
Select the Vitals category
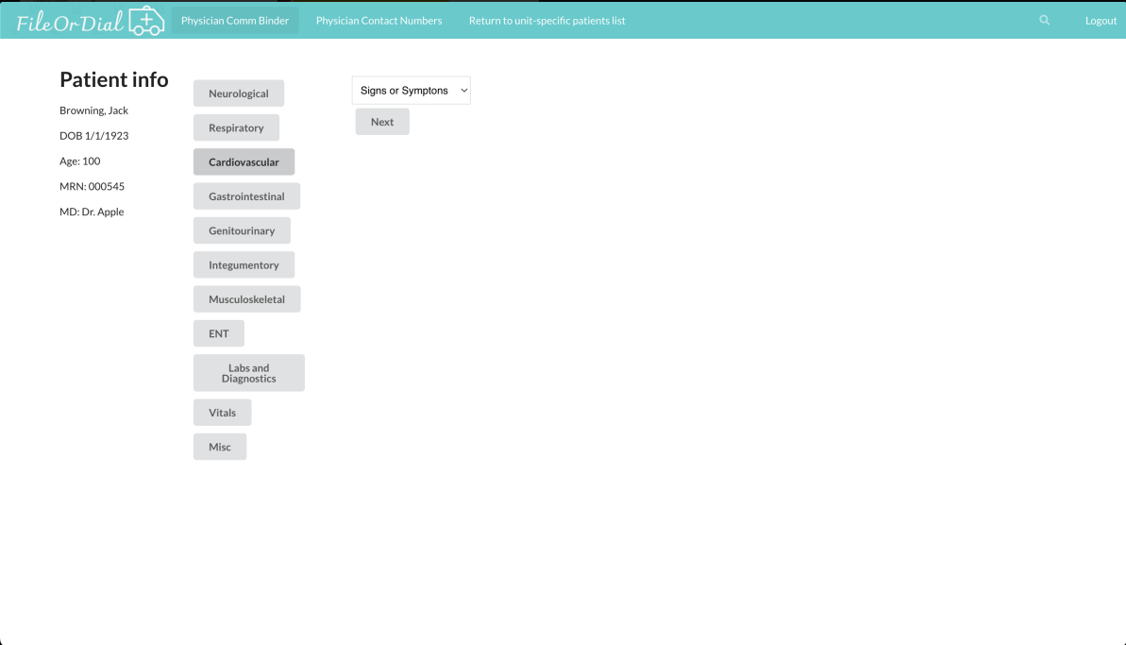coord(222,412)
